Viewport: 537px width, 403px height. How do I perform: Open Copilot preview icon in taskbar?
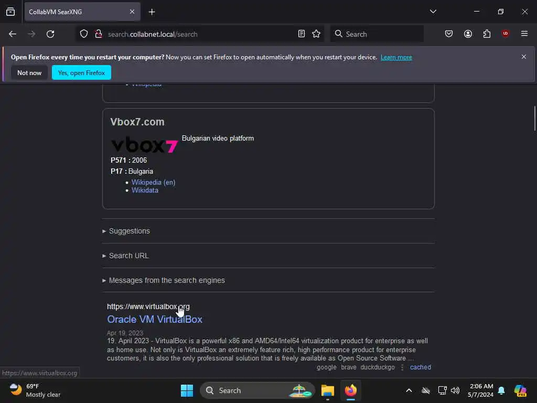[x=520, y=390]
